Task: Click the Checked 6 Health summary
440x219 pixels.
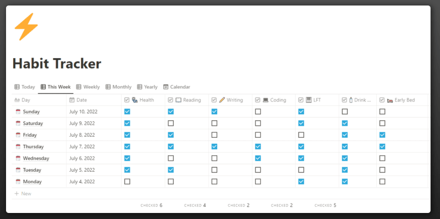Action: pos(152,205)
